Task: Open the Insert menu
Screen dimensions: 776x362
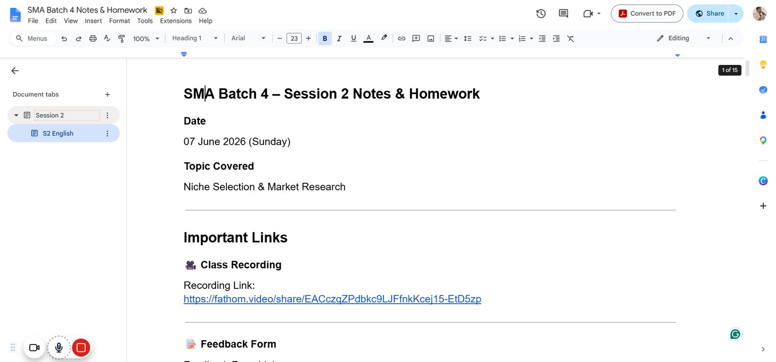Action: pyautogui.click(x=93, y=21)
